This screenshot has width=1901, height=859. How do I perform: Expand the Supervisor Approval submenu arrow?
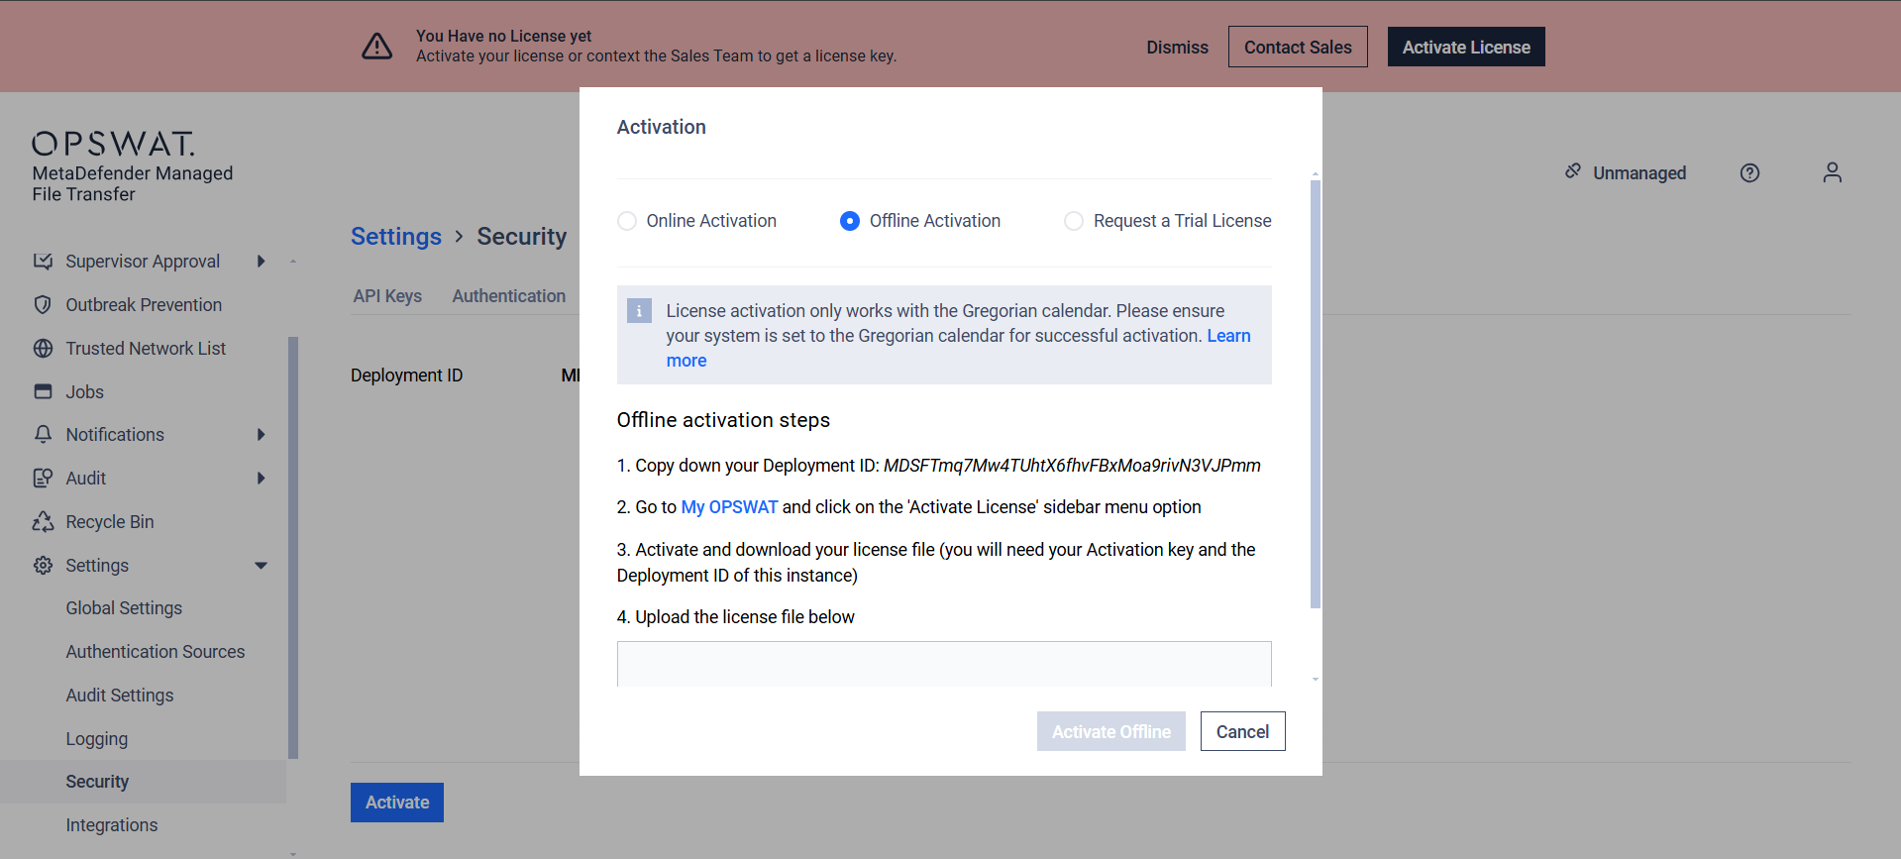[x=262, y=262]
